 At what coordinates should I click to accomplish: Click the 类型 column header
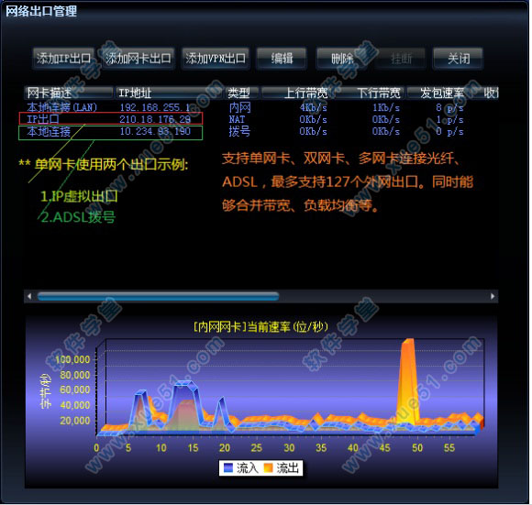tap(242, 93)
